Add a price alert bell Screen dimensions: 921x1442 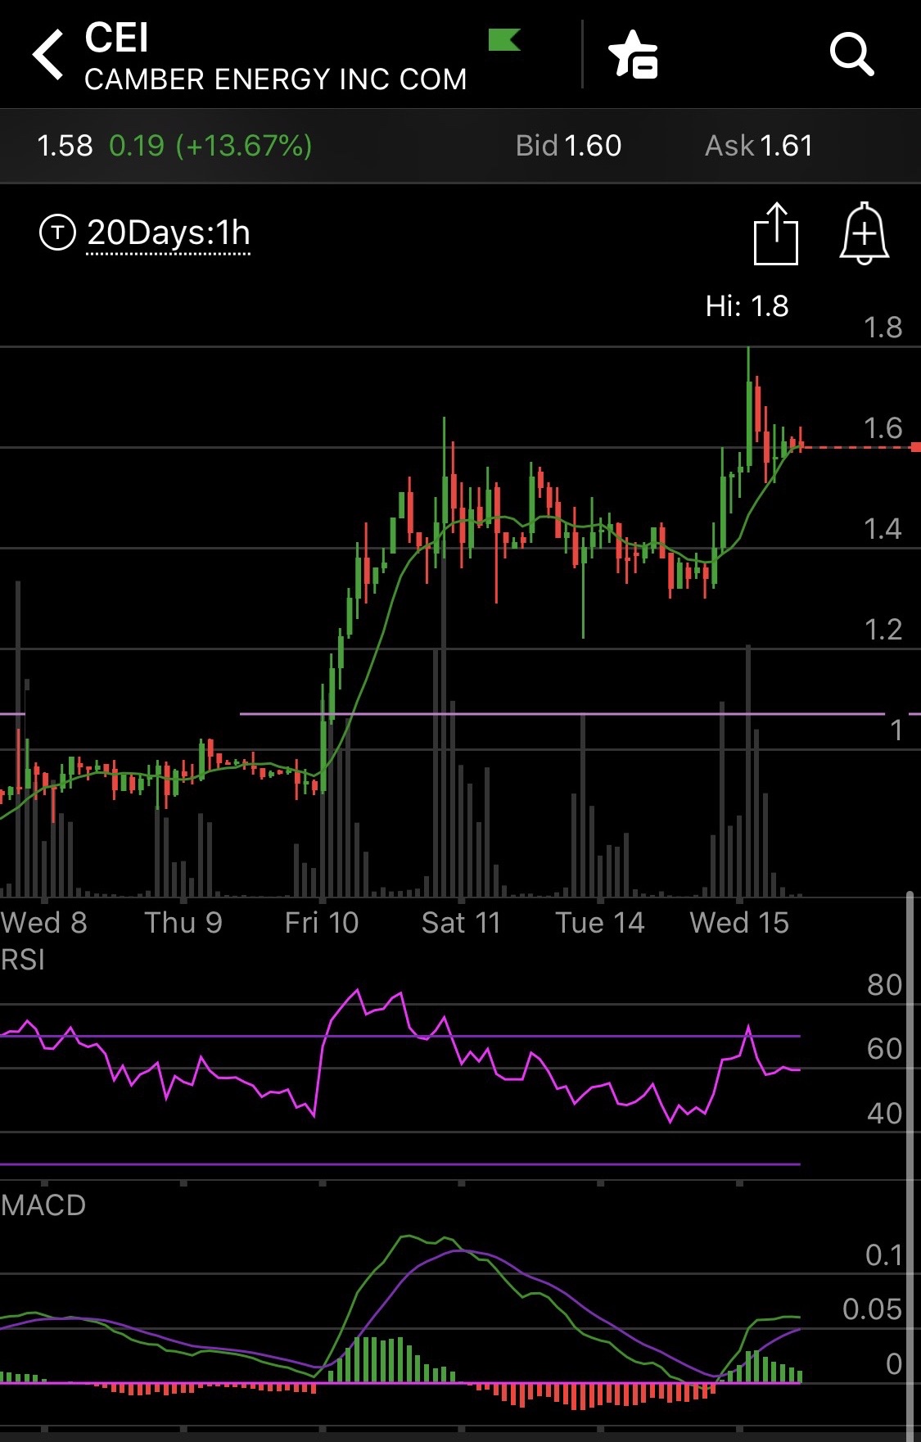[x=865, y=233]
